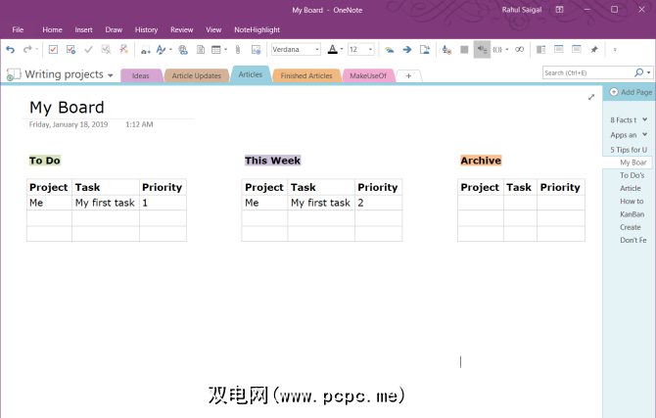Expand the Writing projects notebook dropdown
The width and height of the screenshot is (656, 418).
[111, 75]
